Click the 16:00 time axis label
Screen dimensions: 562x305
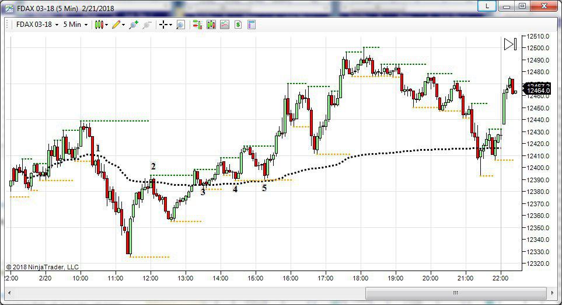(x=290, y=278)
